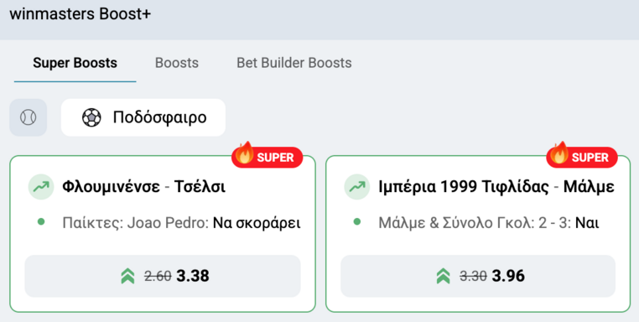
Task: Click the Μάλμε & Σύνολο Γκολ 2 - 3 selection
Action: point(489,223)
